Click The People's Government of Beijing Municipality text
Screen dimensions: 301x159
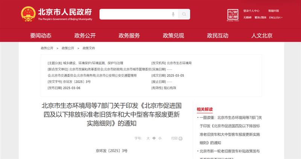pos(65,19)
